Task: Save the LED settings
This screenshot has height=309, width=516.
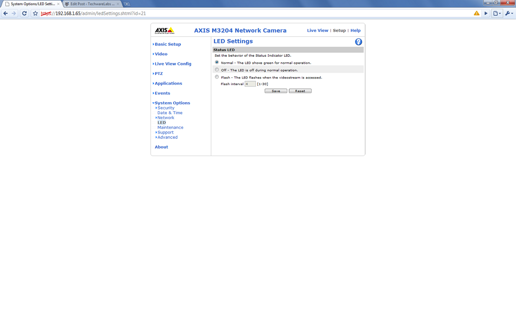Action: click(x=276, y=91)
